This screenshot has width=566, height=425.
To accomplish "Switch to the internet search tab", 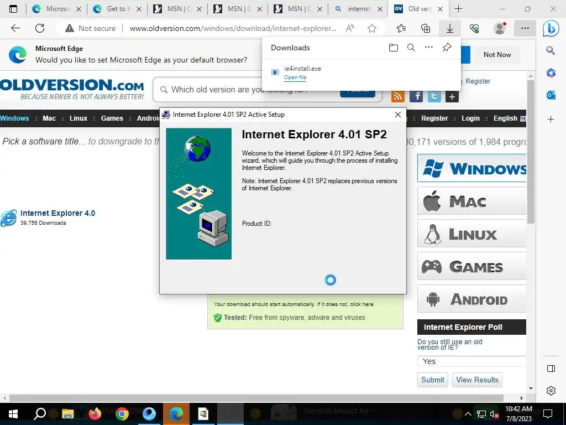I will click(358, 9).
